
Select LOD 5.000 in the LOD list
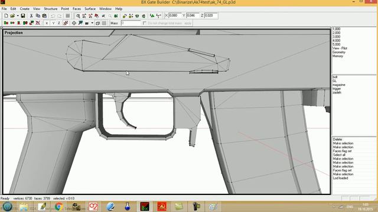coord(337,44)
